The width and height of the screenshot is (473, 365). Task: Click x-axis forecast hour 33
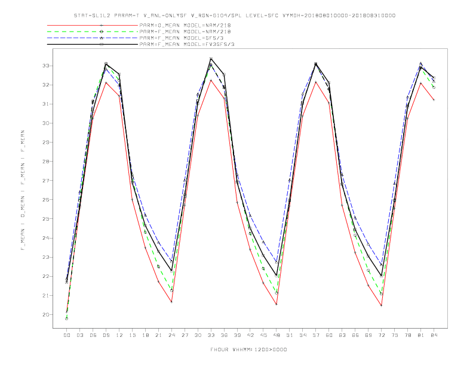pyautogui.click(x=211, y=335)
